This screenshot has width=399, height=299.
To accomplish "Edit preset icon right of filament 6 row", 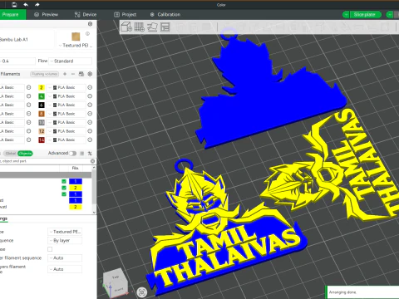I will tap(90, 105).
